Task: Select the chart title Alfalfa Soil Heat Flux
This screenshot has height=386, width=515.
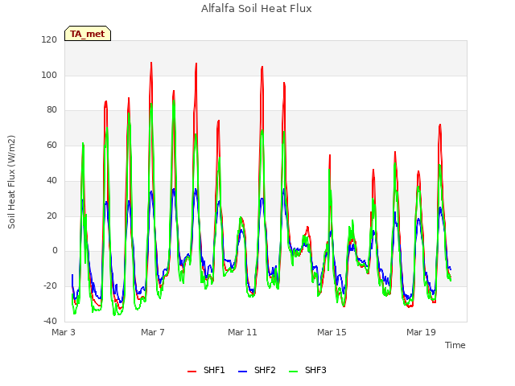Action: (257, 9)
